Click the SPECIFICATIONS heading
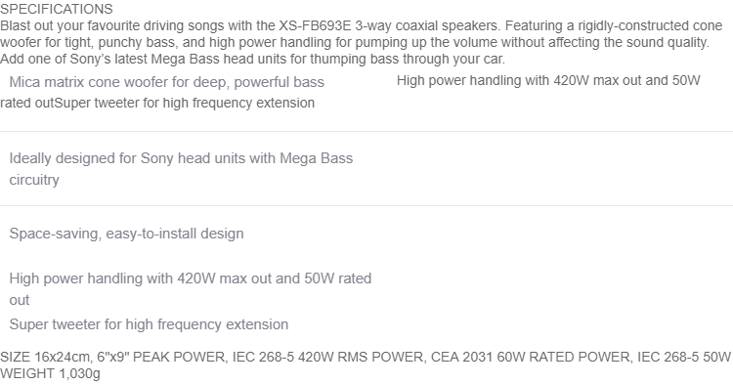Viewport: 733px width, 385px height. tap(57, 9)
